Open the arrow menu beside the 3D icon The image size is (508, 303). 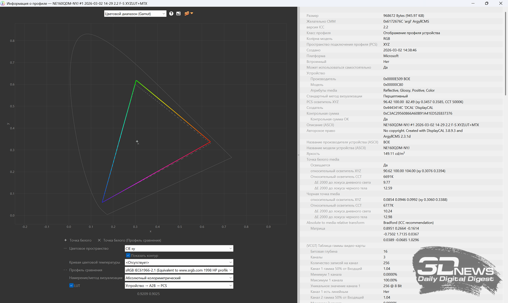pyautogui.click(x=192, y=13)
